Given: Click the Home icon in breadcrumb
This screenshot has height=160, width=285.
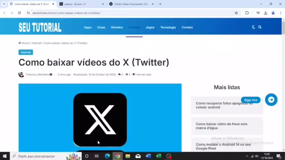Looking at the screenshot, I should coord(20,43).
